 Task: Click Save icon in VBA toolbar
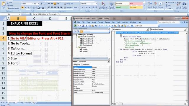coord(83,26)
